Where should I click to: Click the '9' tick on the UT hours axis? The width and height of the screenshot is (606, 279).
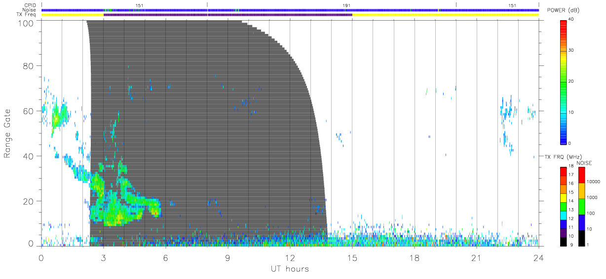[x=227, y=257]
